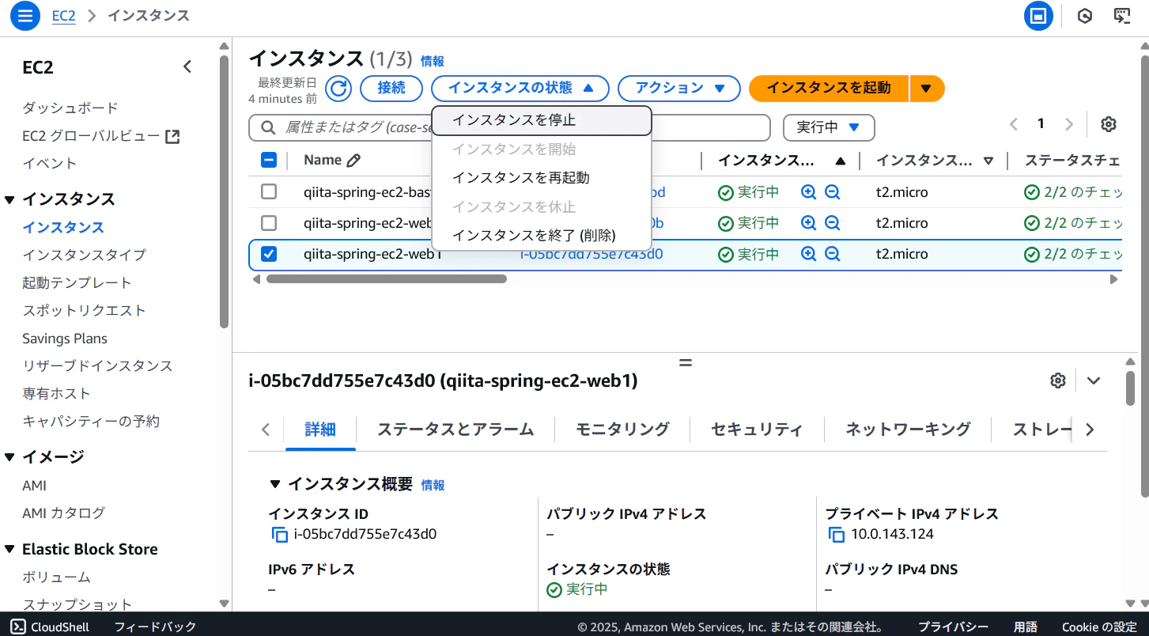Open EC2 グローバルビュー link
The image size is (1149, 636).
pyautogui.click(x=101, y=136)
